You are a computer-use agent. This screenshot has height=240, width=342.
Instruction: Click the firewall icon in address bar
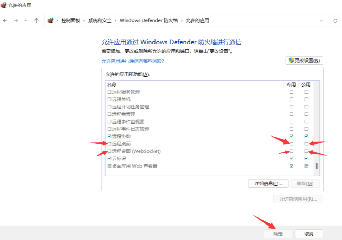51,20
